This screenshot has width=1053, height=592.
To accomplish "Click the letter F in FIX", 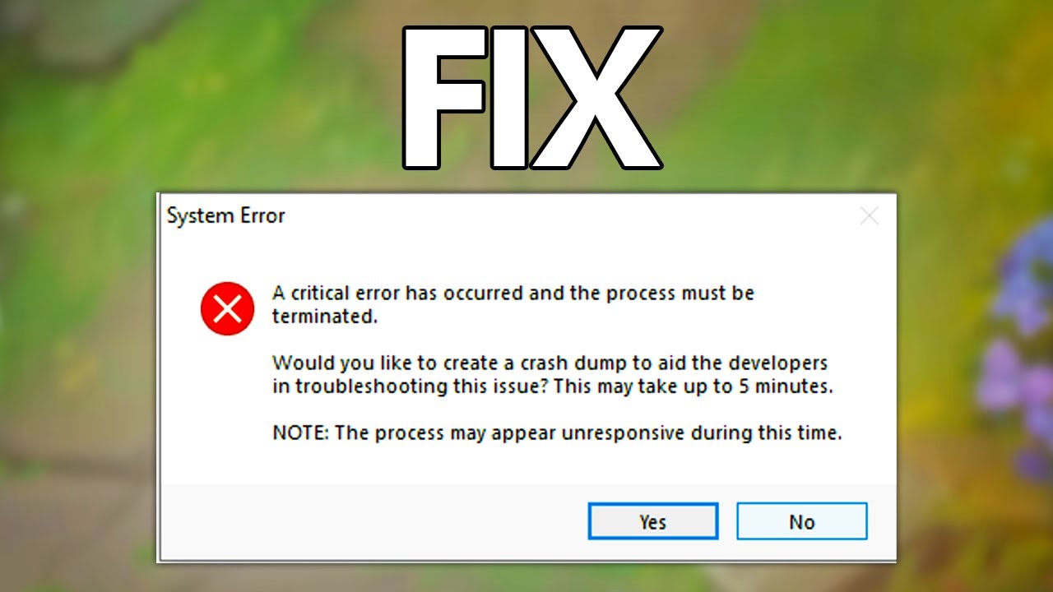I will pyautogui.click(x=443, y=99).
